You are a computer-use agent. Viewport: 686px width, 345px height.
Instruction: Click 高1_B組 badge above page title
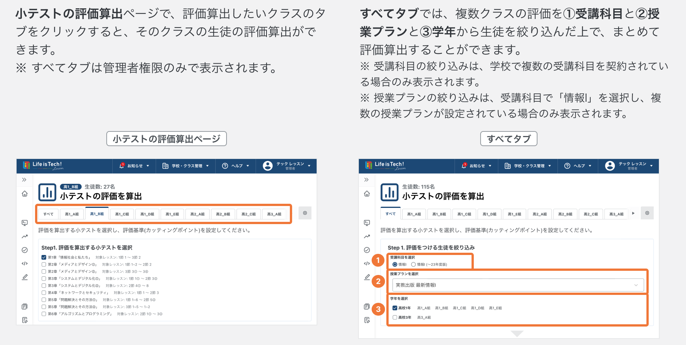pos(71,187)
